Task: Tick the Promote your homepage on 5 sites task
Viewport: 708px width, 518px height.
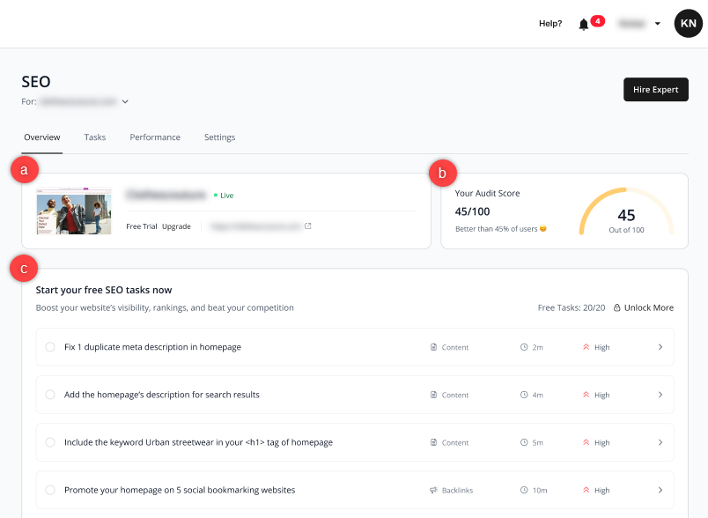Action: pyautogui.click(x=50, y=490)
